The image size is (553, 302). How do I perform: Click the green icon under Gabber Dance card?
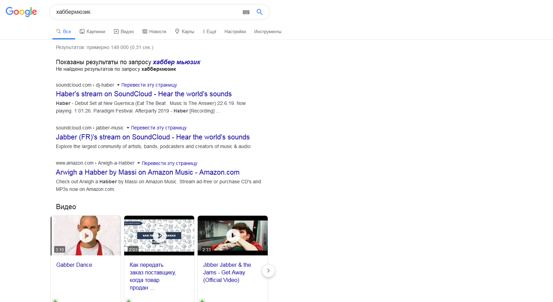[55, 300]
